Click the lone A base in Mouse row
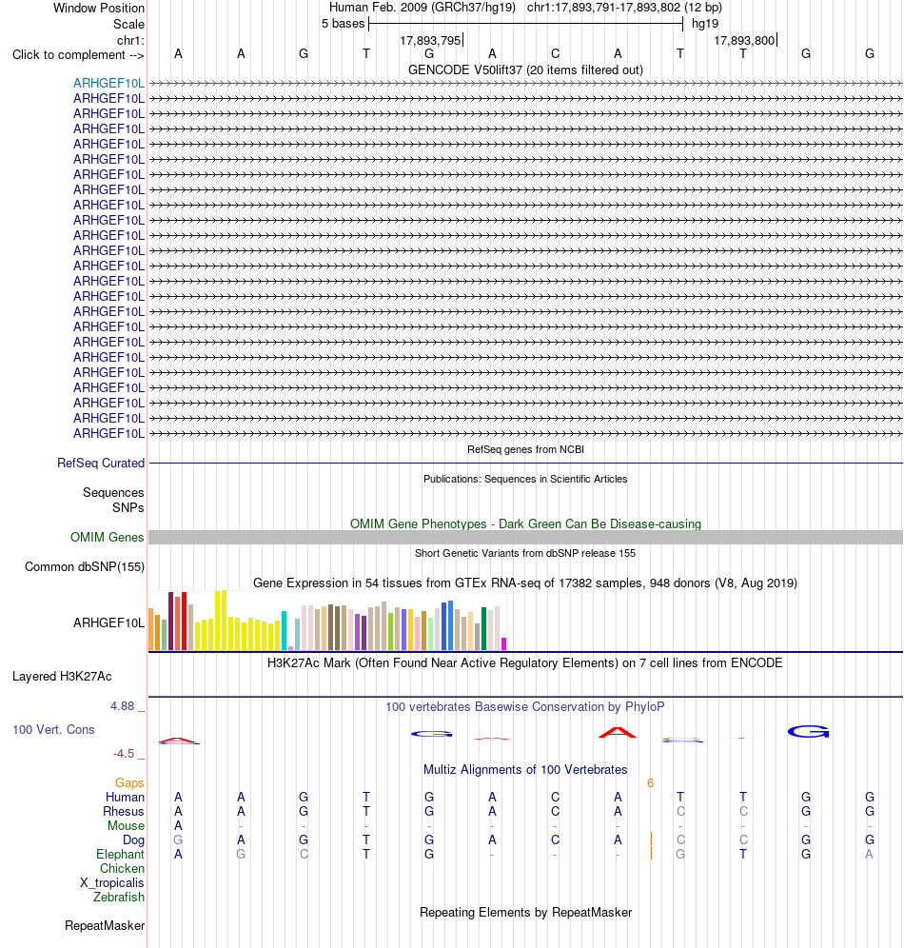The height and width of the screenshot is (948, 904). [x=178, y=826]
